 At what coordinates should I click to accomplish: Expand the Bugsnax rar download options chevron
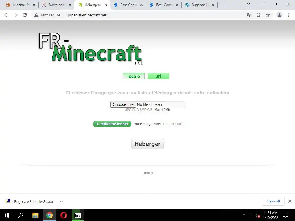[x=61, y=201]
